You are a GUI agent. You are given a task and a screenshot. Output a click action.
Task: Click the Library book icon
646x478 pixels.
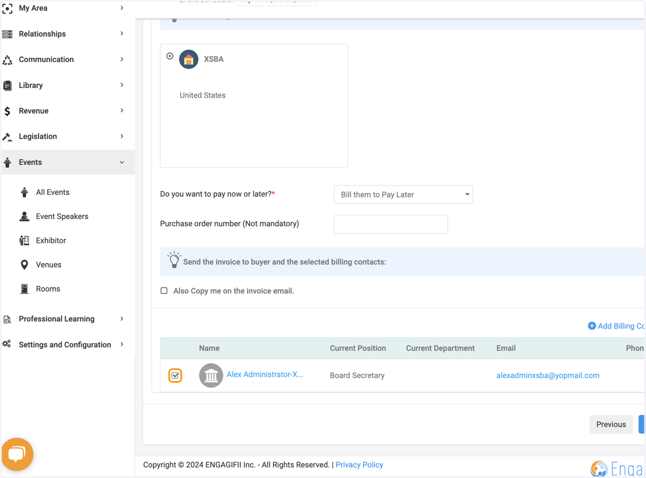(8, 86)
